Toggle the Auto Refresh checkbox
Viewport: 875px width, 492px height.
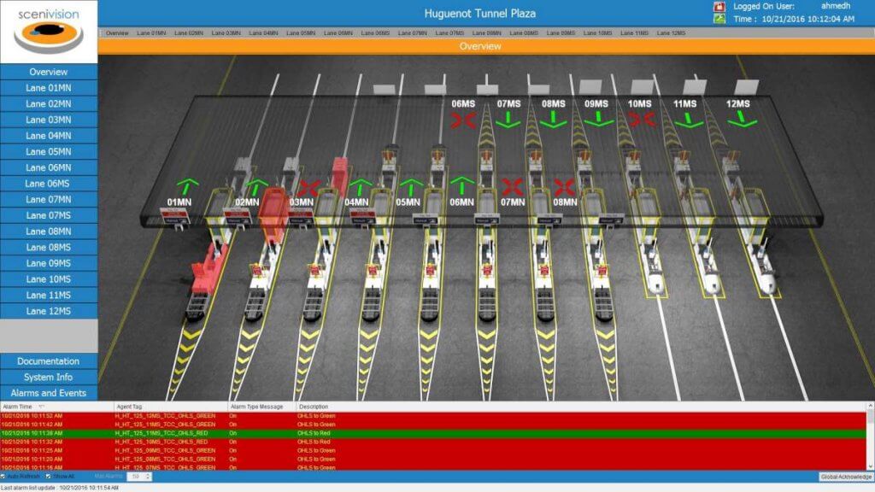coord(3,477)
